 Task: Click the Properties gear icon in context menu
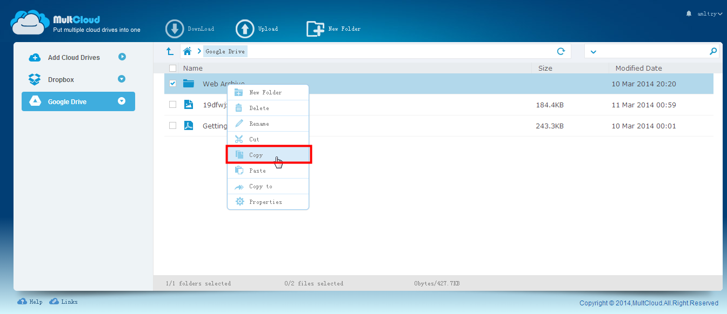[239, 202]
